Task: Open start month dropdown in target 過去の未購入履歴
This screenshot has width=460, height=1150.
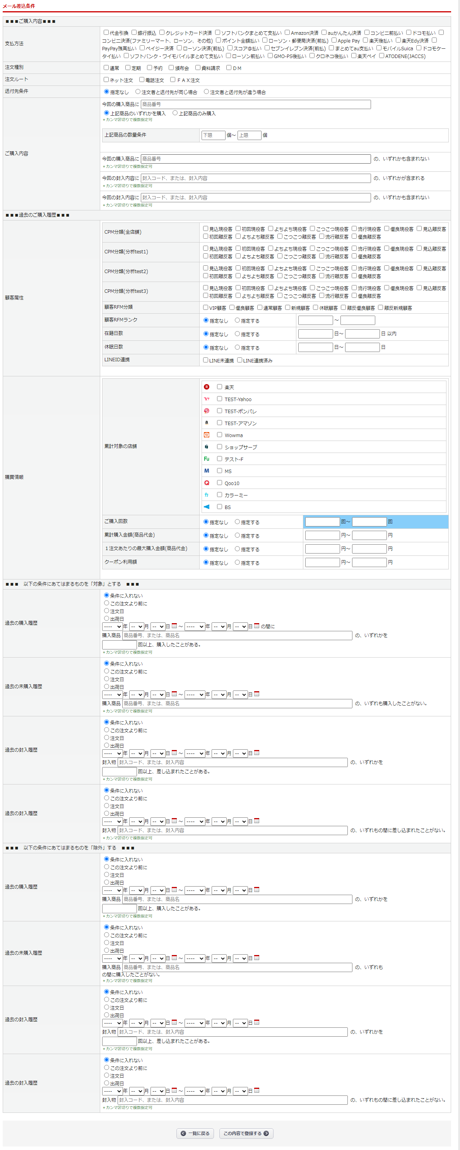Action: click(x=137, y=694)
